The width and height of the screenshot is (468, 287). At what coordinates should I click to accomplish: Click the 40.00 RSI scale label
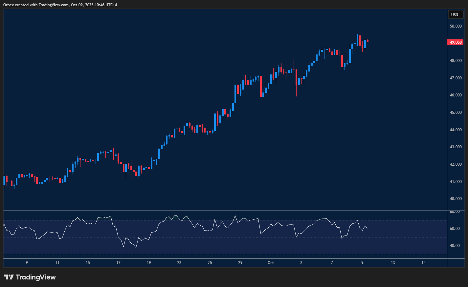coord(455,246)
